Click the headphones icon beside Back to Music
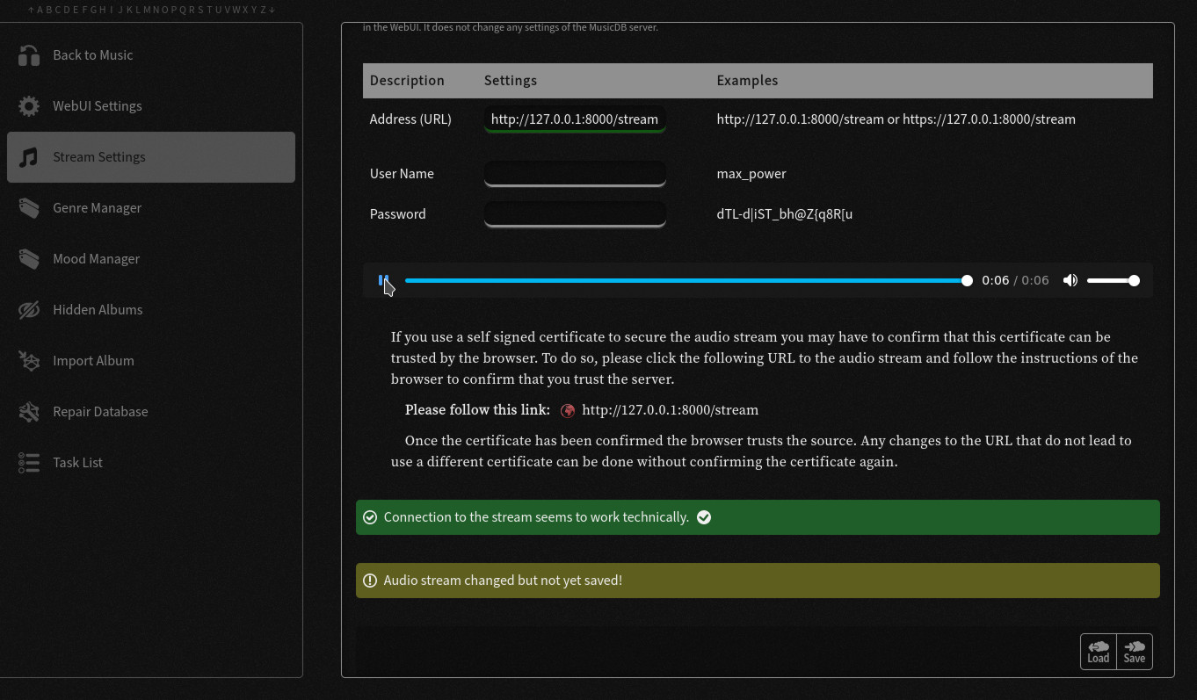This screenshot has width=1197, height=700. tap(29, 55)
